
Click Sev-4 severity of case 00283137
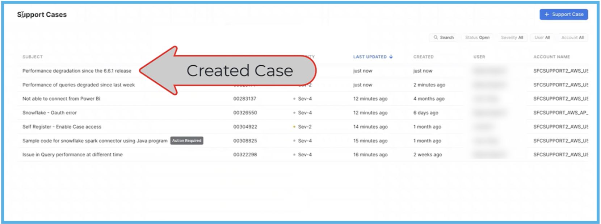305,99
